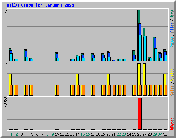Click the day "24" x-axis label

click(129, 134)
